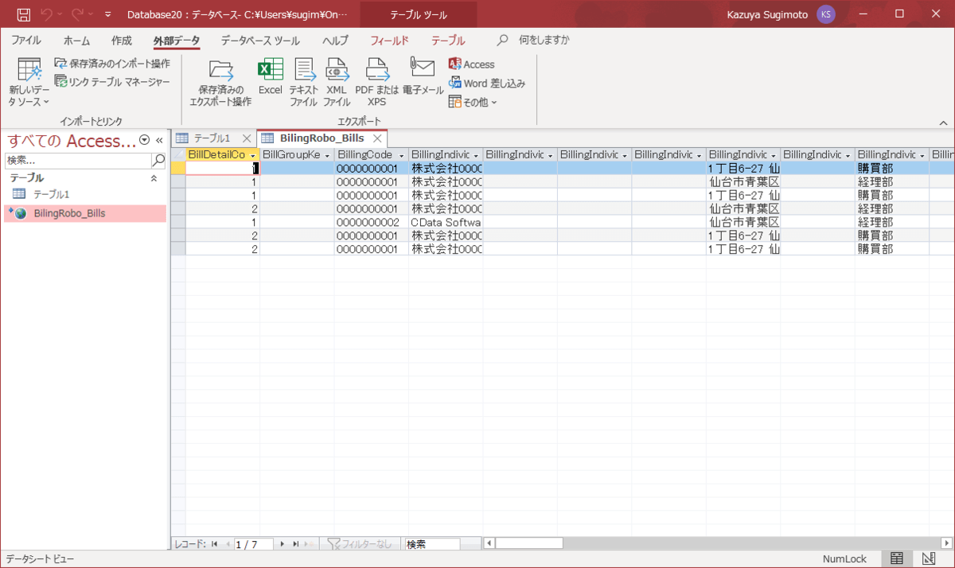The image size is (955, 568).
Task: Click Kazuya Sugimoto account avatar
Action: click(826, 14)
